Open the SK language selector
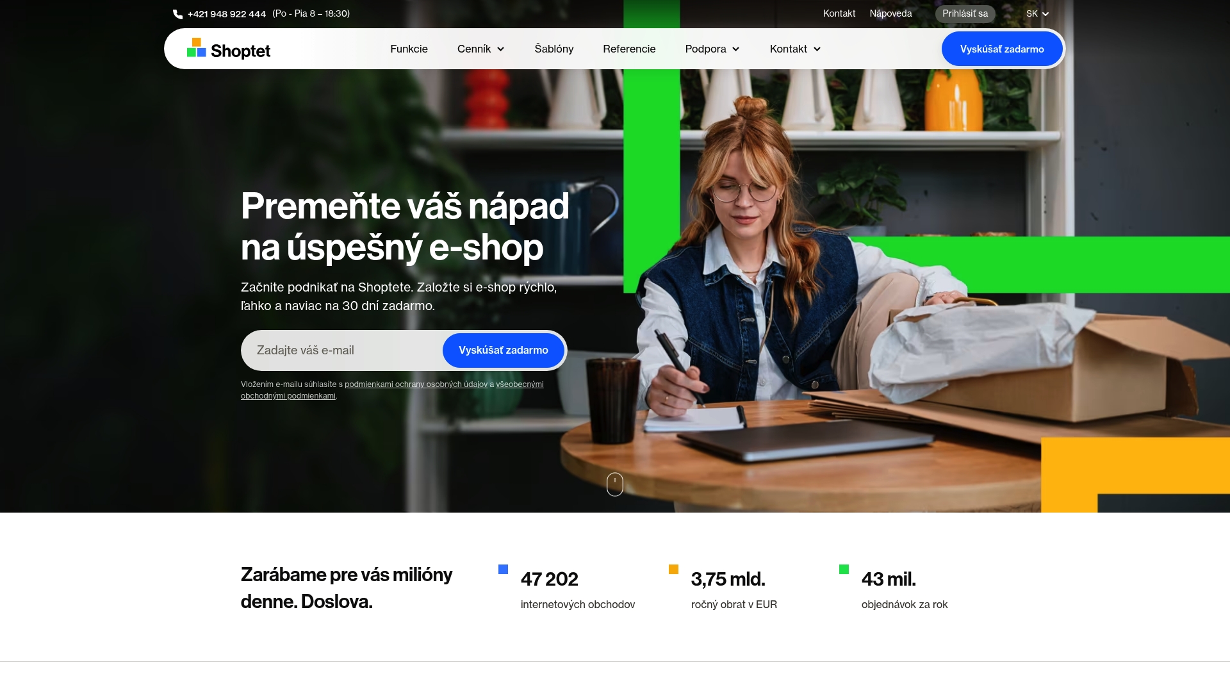This screenshot has width=1230, height=692. point(1037,13)
